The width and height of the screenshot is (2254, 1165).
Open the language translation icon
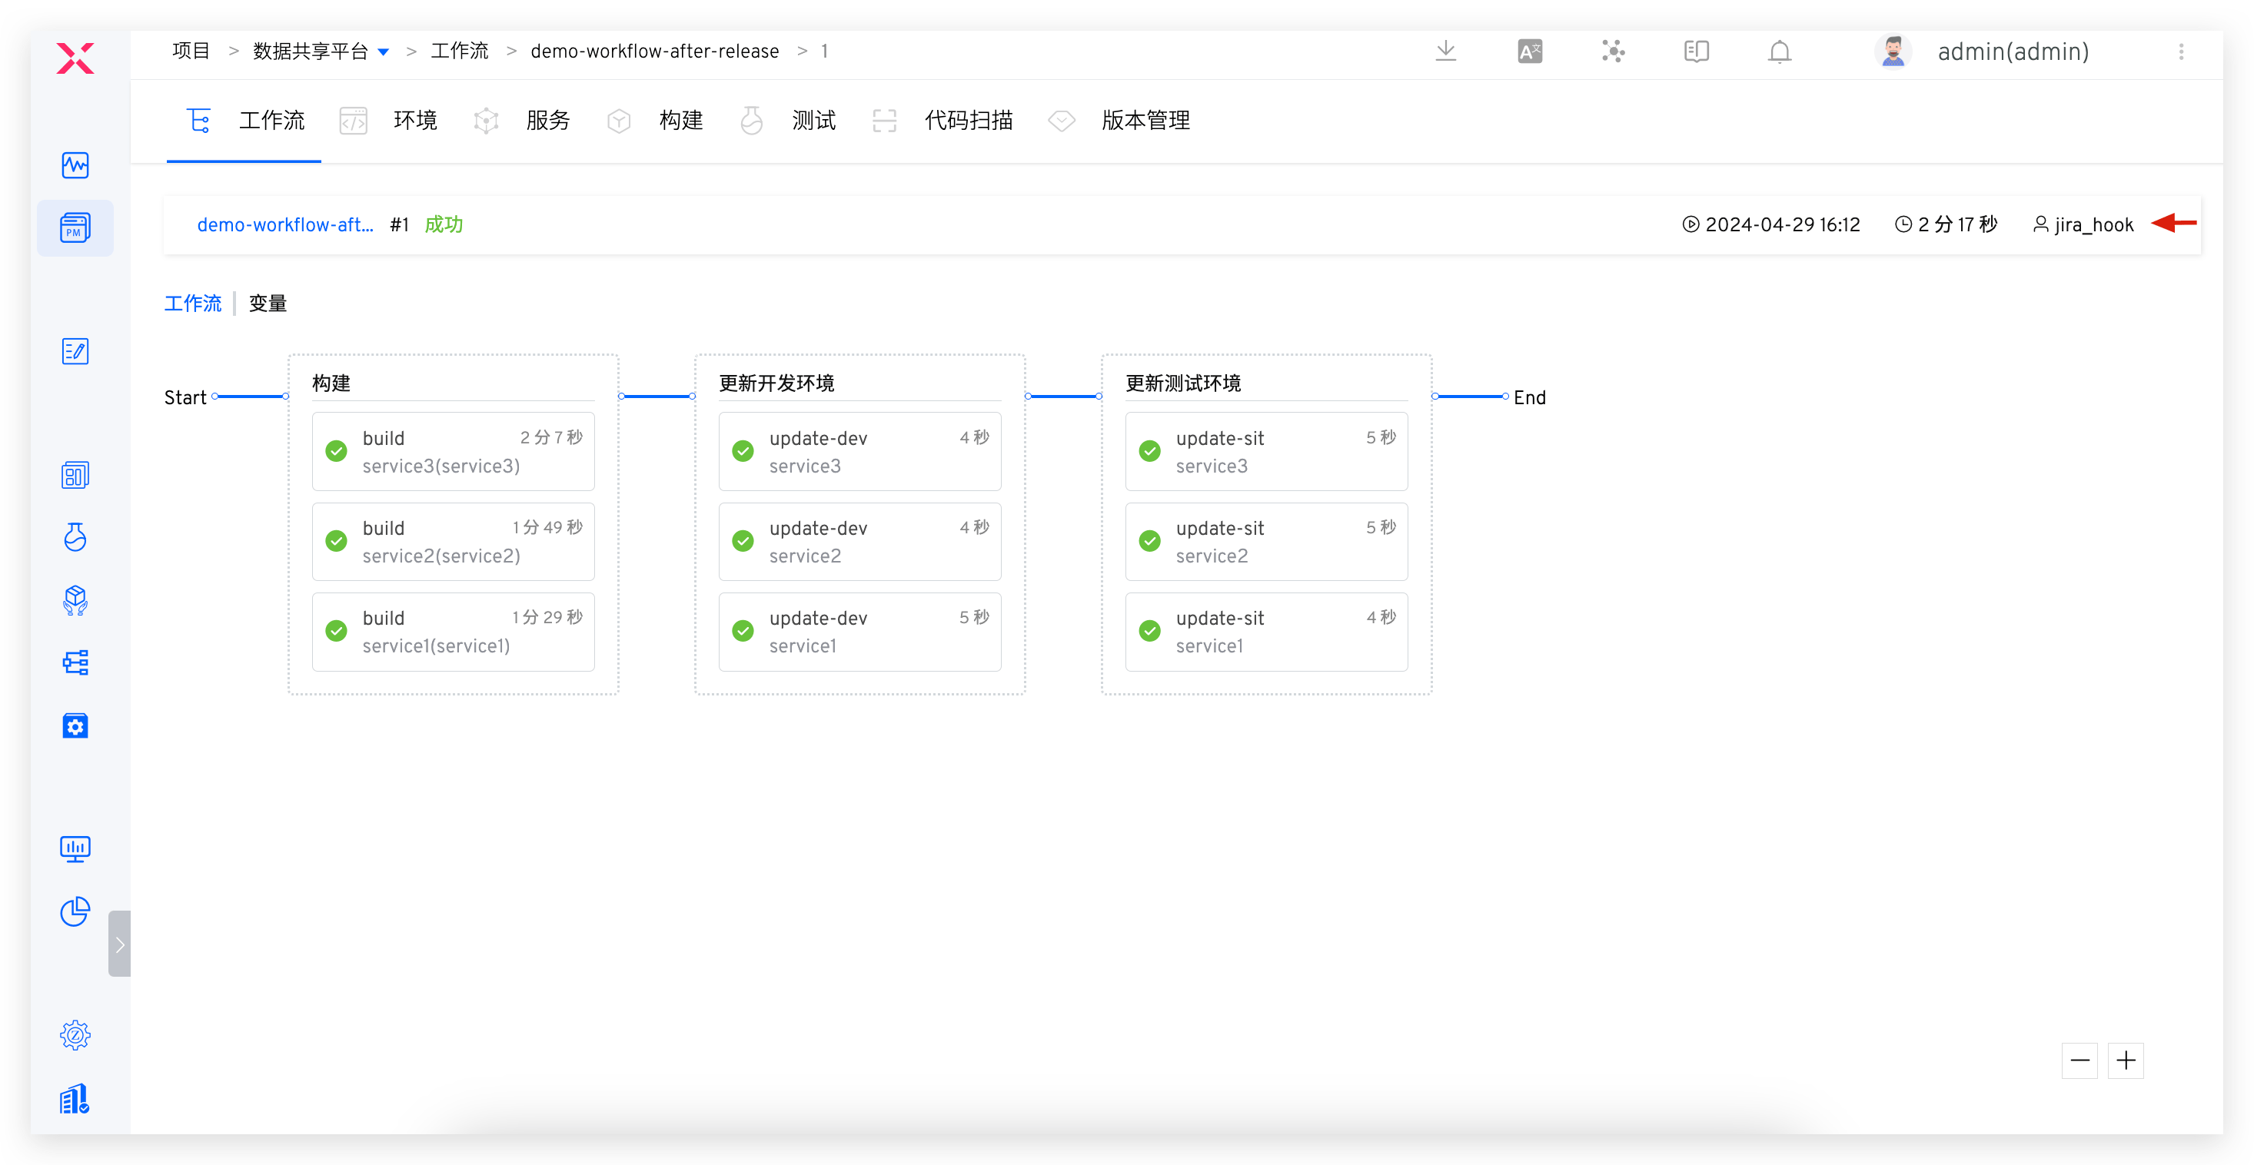(x=1530, y=51)
